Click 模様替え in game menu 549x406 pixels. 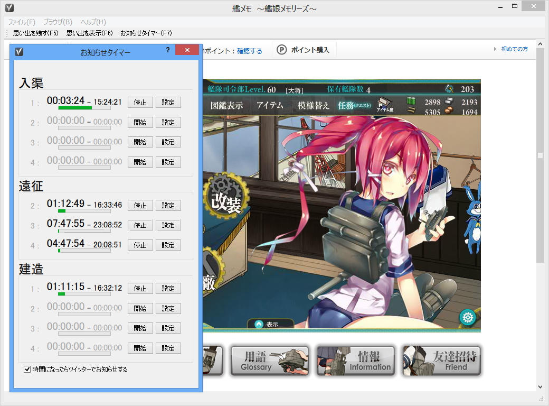click(x=314, y=105)
